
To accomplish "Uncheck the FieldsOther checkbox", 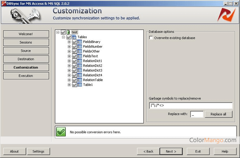I will [74, 51].
